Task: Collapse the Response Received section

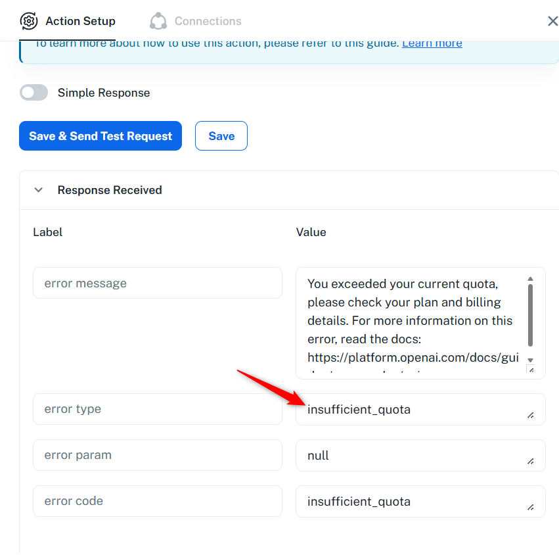Action: [x=39, y=190]
